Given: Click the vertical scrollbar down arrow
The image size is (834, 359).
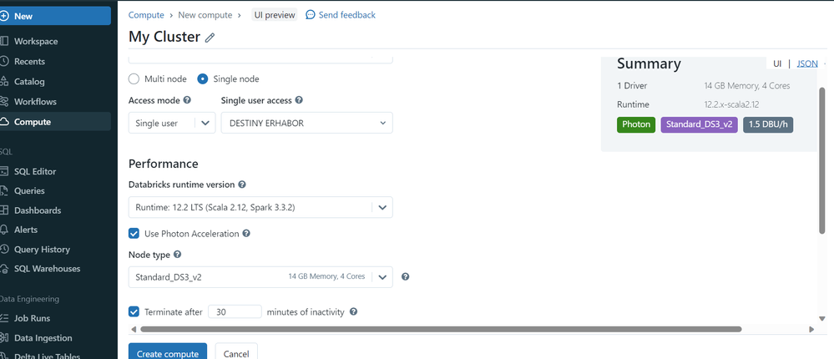Looking at the screenshot, I should coord(822,318).
